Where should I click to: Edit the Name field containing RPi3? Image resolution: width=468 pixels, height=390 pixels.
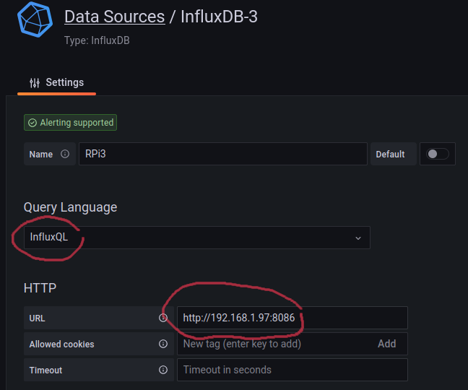click(x=223, y=154)
